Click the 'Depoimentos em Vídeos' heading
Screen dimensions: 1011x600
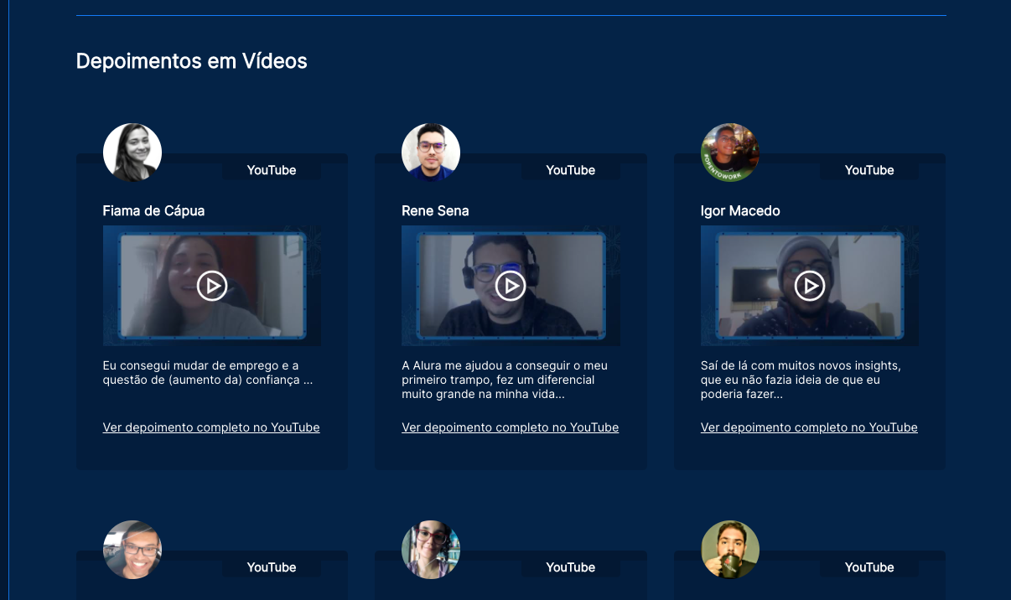point(191,61)
